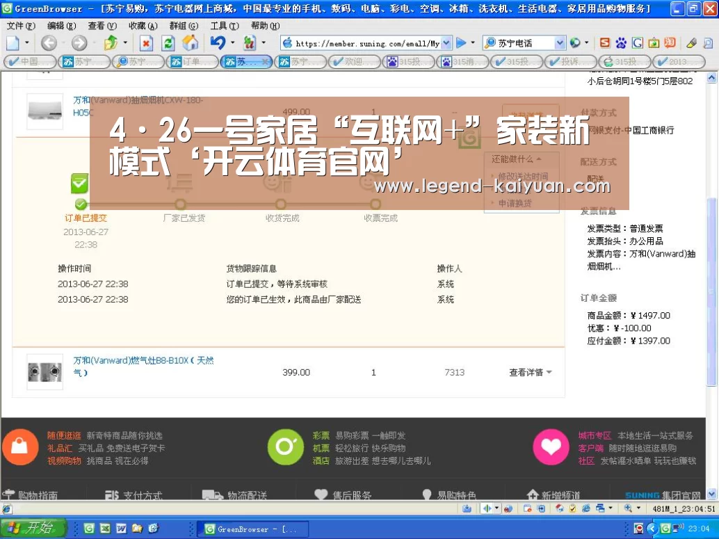Click the page scrollbar down arrow

[711, 494]
